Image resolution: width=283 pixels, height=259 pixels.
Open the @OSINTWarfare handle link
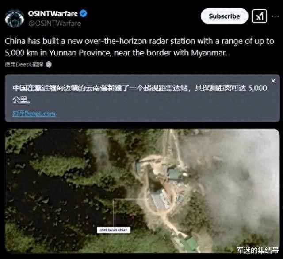tap(55, 24)
